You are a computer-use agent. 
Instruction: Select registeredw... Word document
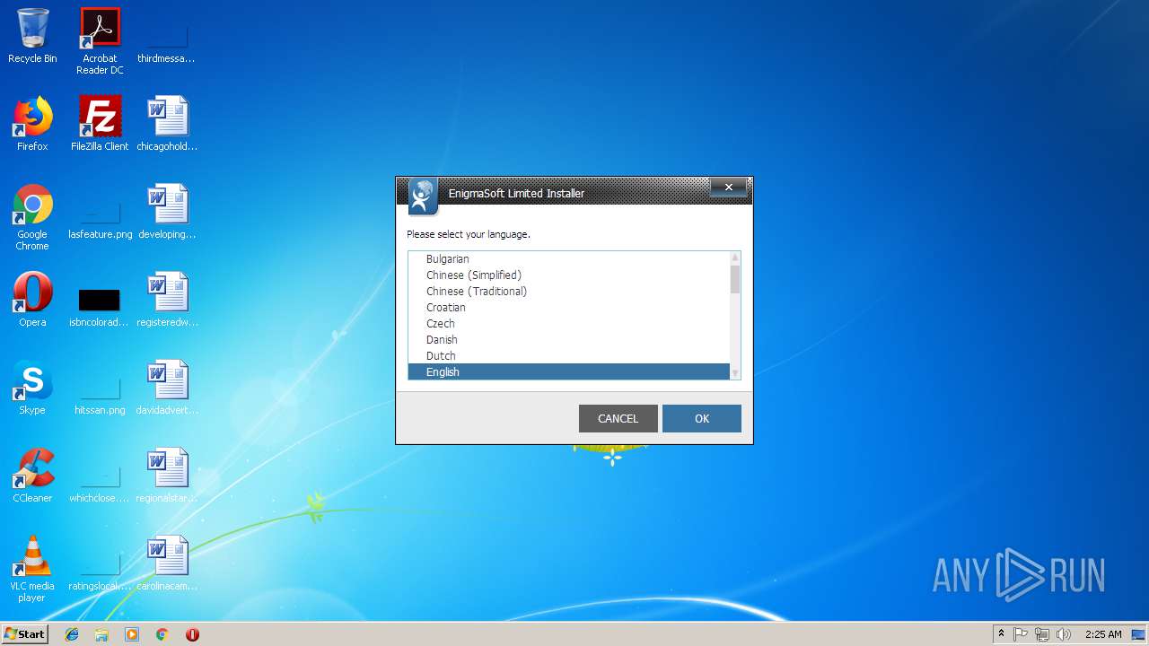pos(167,300)
